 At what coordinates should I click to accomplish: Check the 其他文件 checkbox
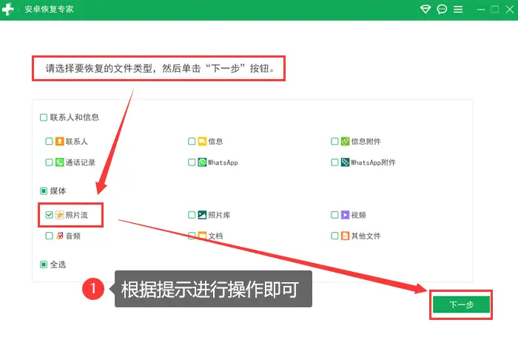(334, 236)
